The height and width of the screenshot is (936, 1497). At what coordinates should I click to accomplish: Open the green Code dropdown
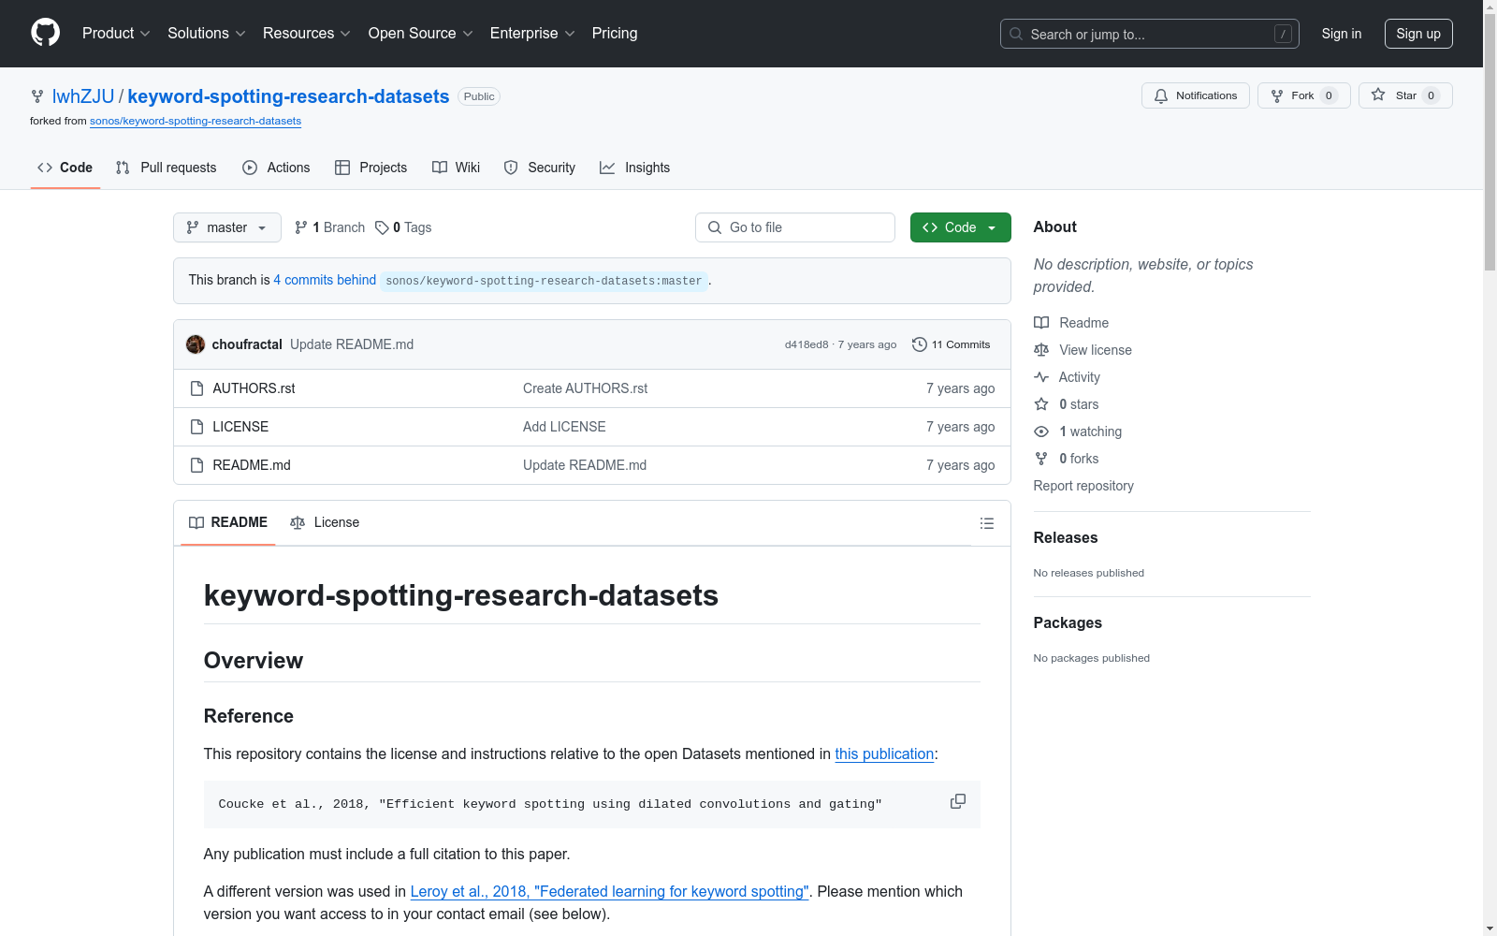click(961, 227)
